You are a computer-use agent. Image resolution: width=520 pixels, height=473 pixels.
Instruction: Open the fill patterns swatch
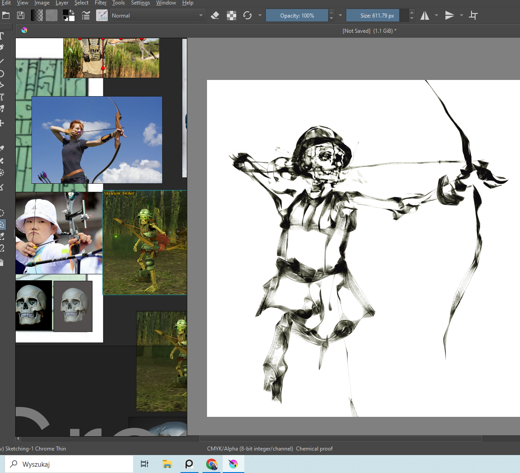52,15
